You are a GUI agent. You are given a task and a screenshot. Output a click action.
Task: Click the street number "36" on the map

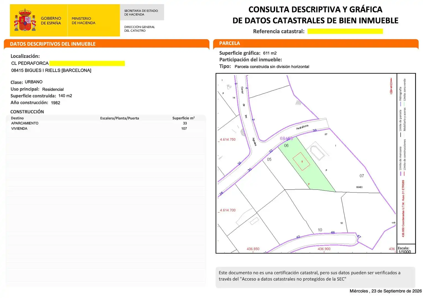[315, 130]
